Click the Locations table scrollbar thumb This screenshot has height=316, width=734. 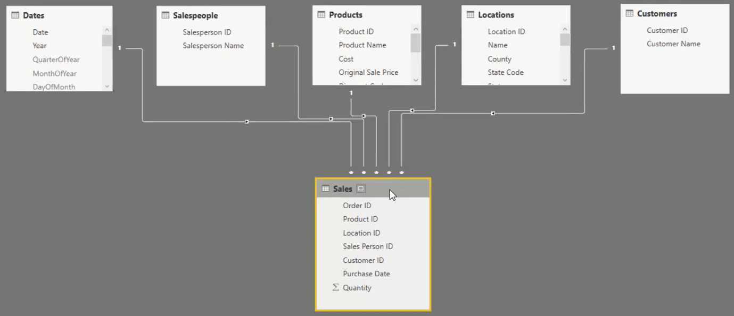click(565, 40)
